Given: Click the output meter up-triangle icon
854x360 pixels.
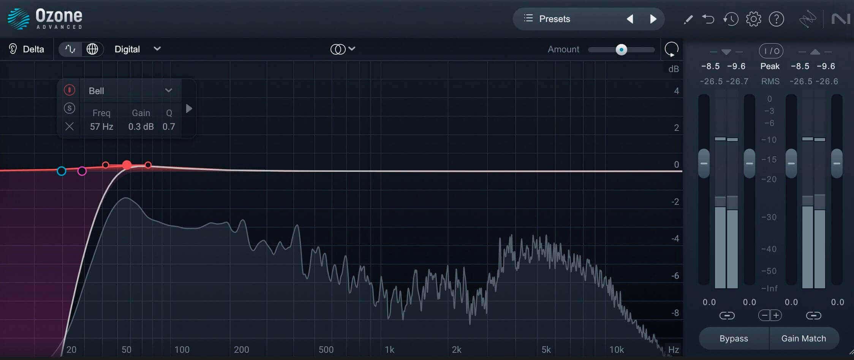Looking at the screenshot, I should [815, 52].
